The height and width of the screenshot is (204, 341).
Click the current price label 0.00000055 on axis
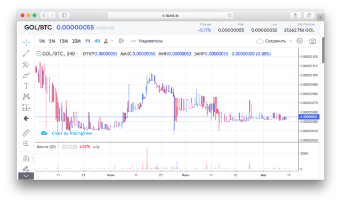tap(309, 117)
